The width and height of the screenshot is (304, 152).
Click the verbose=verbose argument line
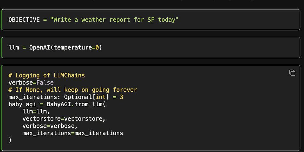[x=50, y=126]
